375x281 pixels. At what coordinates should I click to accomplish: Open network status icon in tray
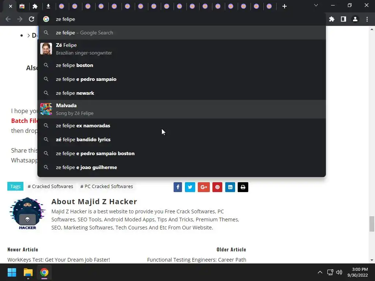pos(330,272)
